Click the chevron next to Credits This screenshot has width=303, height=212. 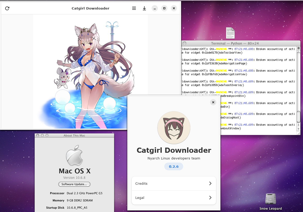tap(210, 183)
